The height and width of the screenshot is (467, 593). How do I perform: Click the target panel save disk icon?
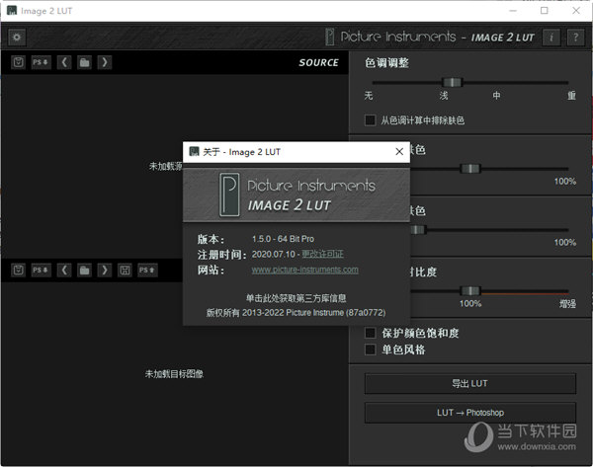[x=125, y=270]
